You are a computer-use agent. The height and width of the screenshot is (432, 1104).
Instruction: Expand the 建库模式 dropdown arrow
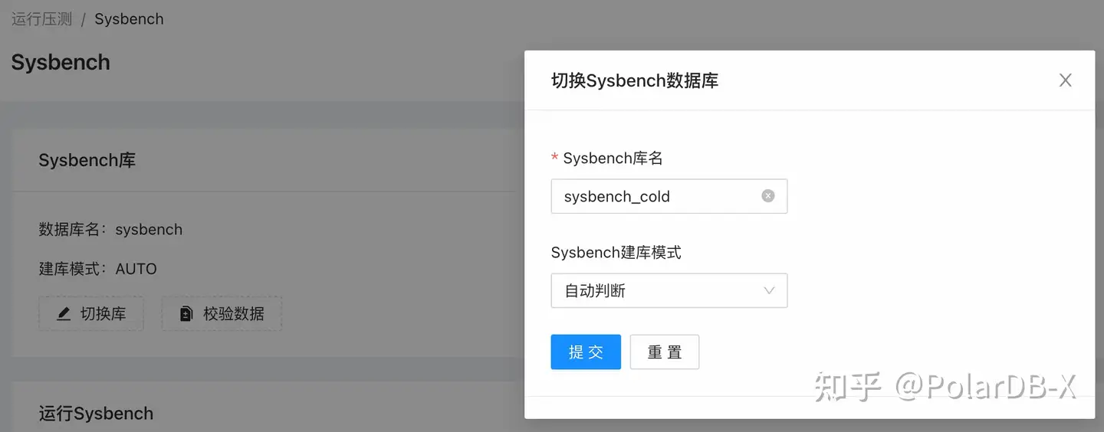coord(769,291)
